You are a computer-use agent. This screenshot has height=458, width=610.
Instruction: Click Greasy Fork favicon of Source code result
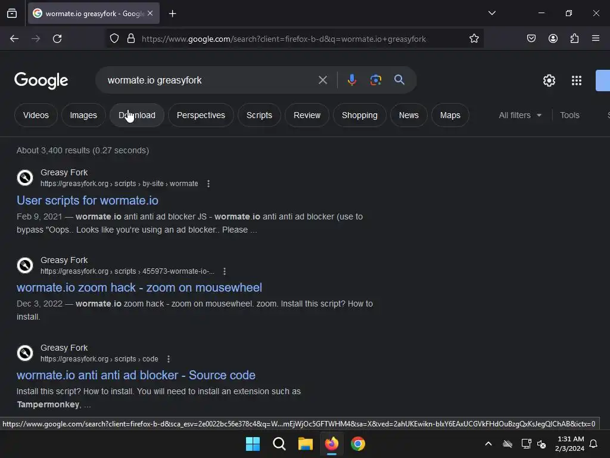[x=25, y=353]
